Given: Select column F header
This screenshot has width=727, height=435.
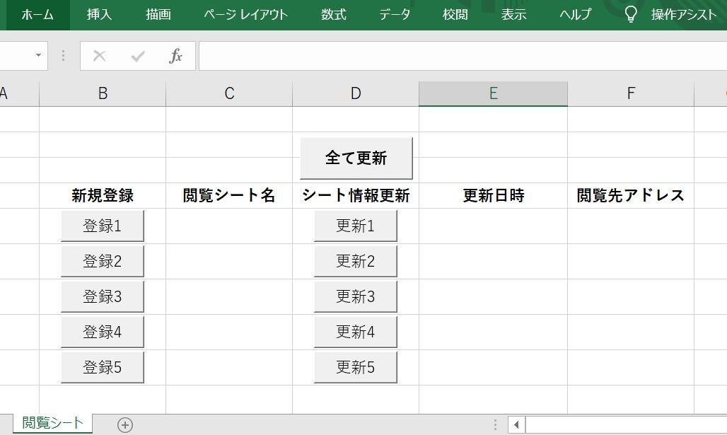Looking at the screenshot, I should (x=631, y=93).
